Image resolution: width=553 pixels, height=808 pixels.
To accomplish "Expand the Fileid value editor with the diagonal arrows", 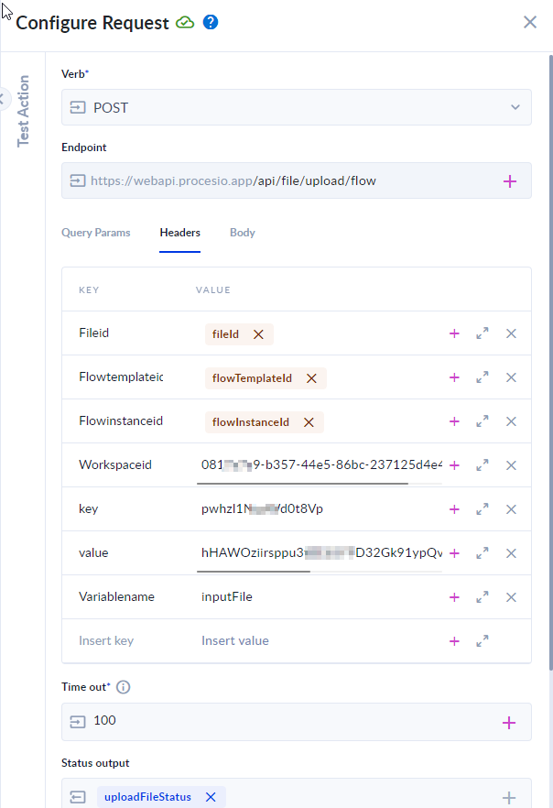I will [x=483, y=333].
